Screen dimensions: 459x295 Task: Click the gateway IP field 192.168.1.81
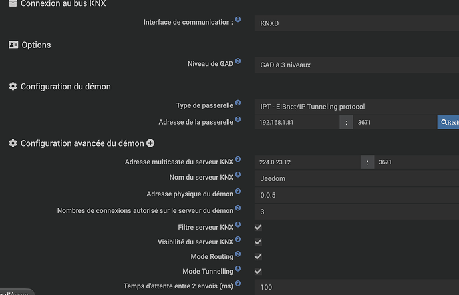(297, 122)
